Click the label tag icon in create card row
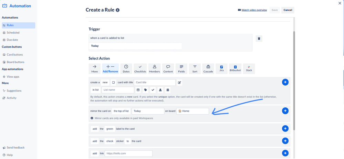The height and width of the screenshot is (159, 344). tap(145, 90)
